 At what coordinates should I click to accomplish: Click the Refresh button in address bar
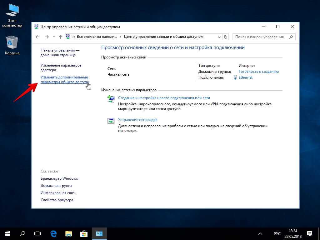[x=226, y=37]
